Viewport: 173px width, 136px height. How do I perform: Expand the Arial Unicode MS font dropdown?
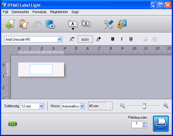click(x=60, y=39)
